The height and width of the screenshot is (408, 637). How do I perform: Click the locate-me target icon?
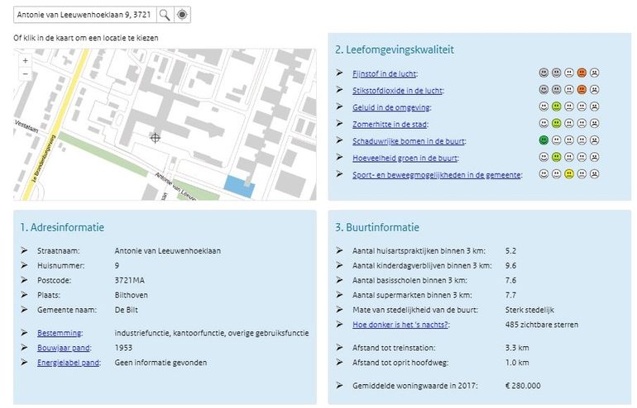[x=182, y=15]
